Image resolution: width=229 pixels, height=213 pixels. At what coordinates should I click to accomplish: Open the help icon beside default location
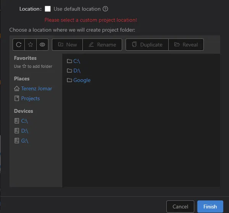(105, 9)
